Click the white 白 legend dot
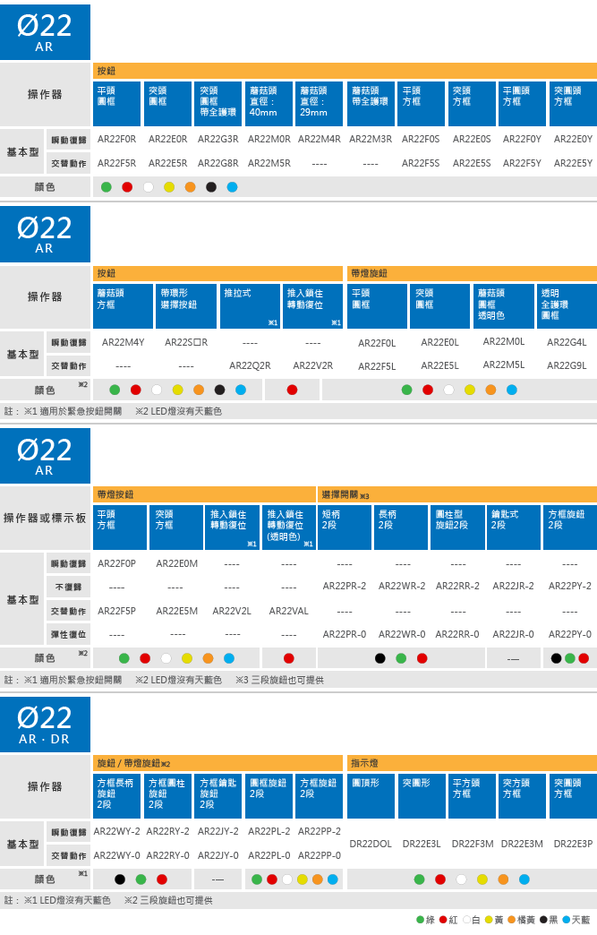Viewport: 597px width, 935px height. click(x=466, y=920)
